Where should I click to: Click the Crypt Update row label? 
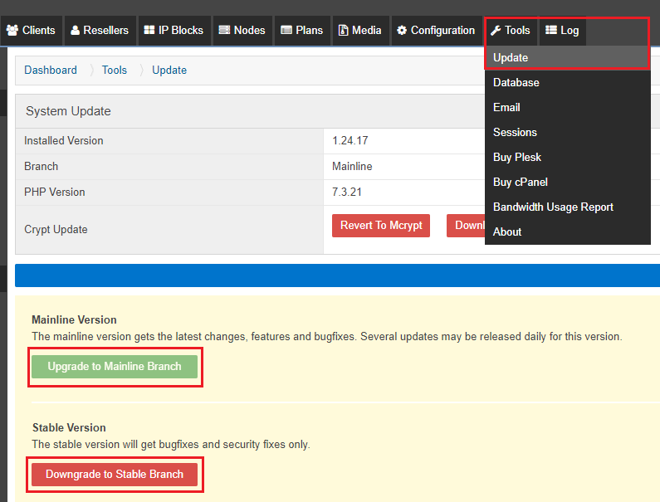(56, 229)
